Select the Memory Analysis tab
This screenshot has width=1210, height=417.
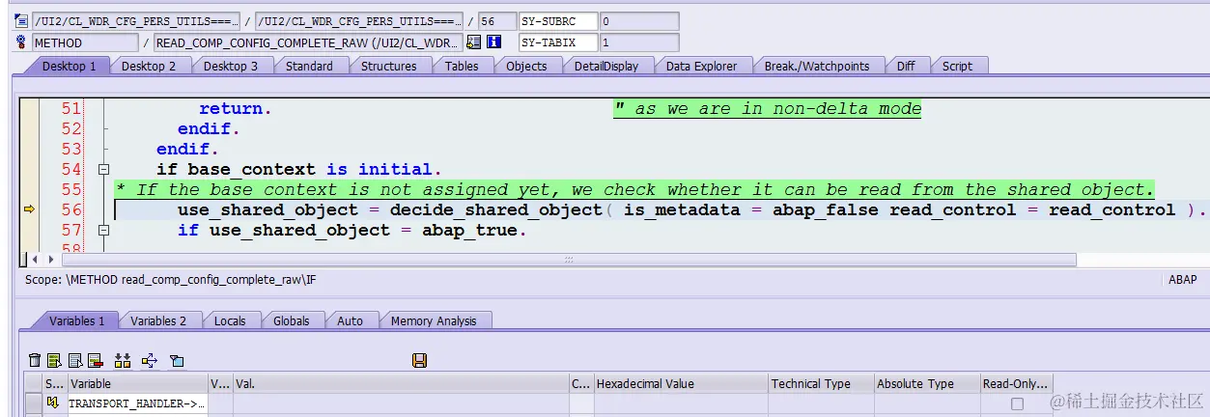(434, 320)
